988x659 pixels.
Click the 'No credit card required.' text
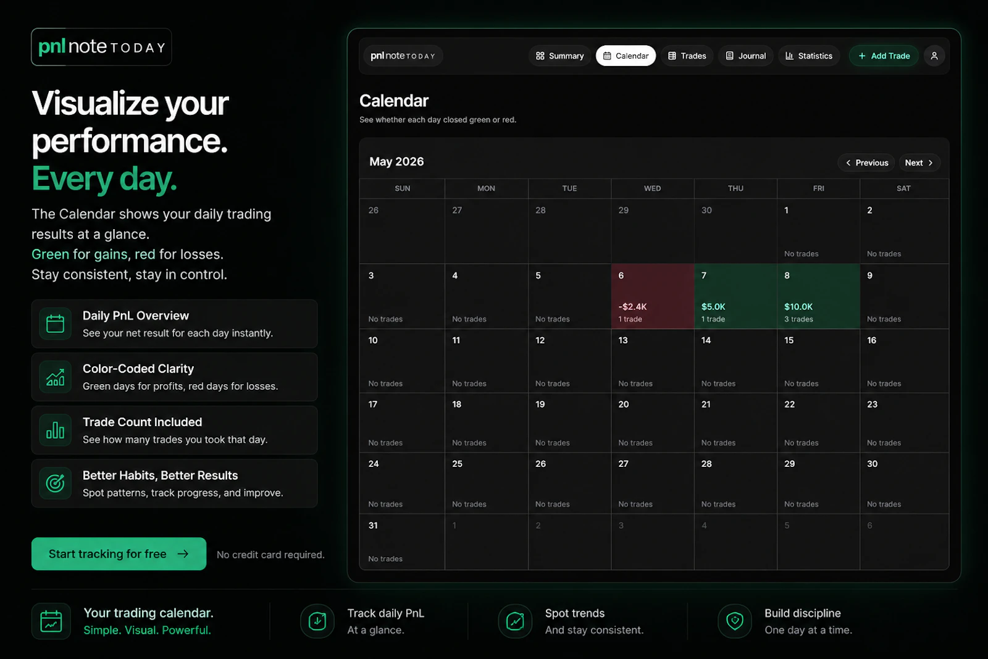pos(270,555)
